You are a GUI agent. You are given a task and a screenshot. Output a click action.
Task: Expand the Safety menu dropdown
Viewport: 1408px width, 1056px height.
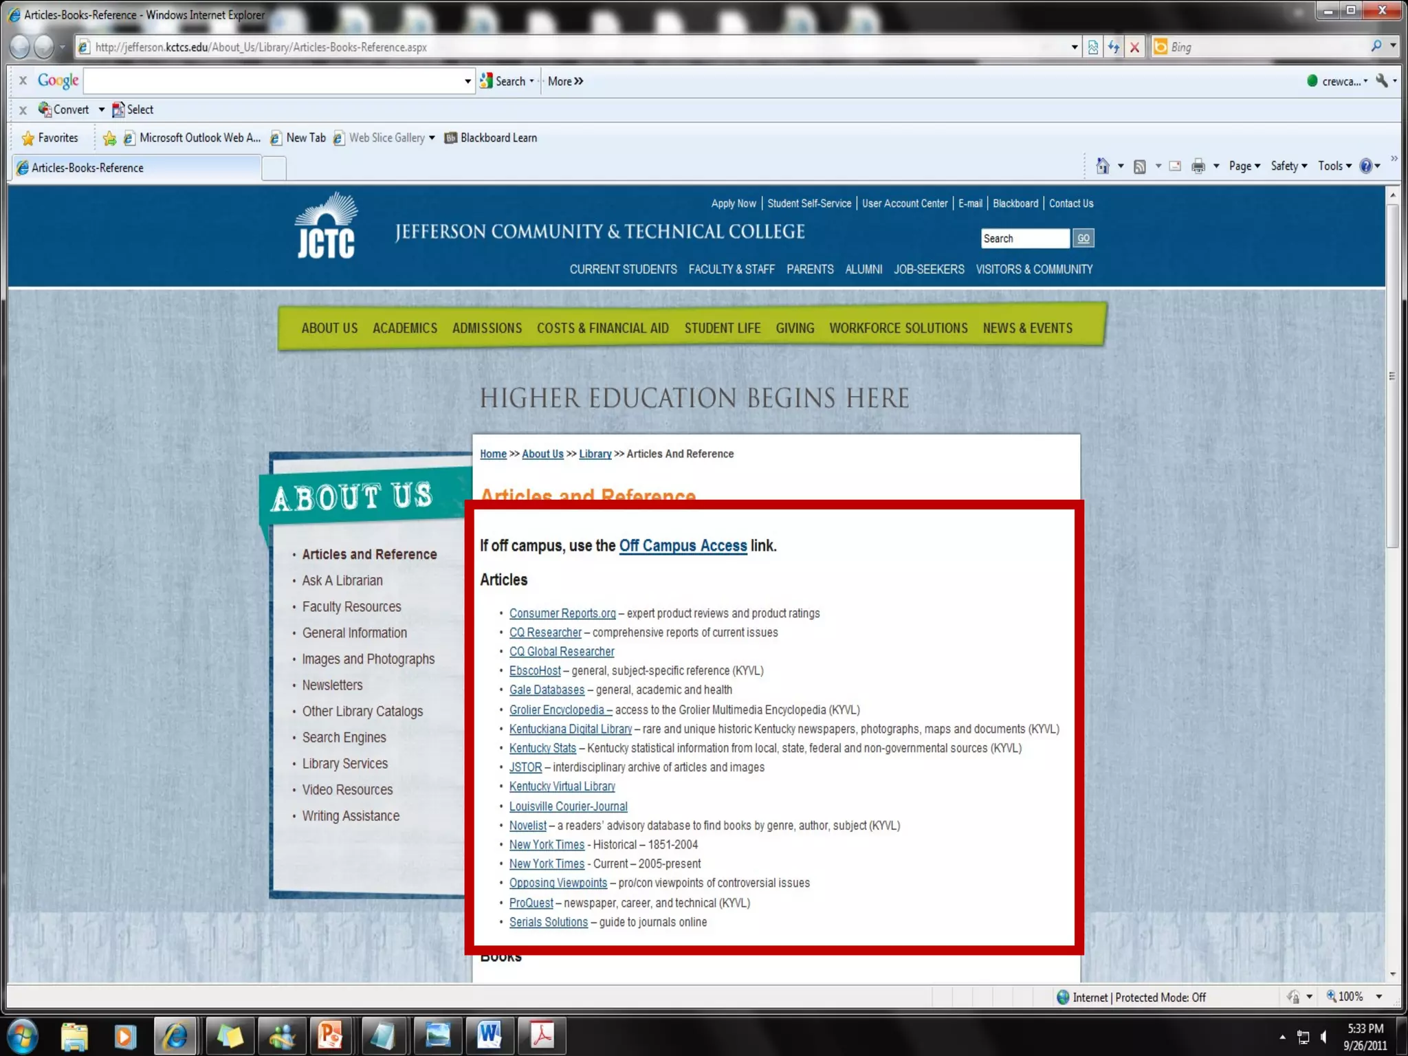coord(1288,166)
